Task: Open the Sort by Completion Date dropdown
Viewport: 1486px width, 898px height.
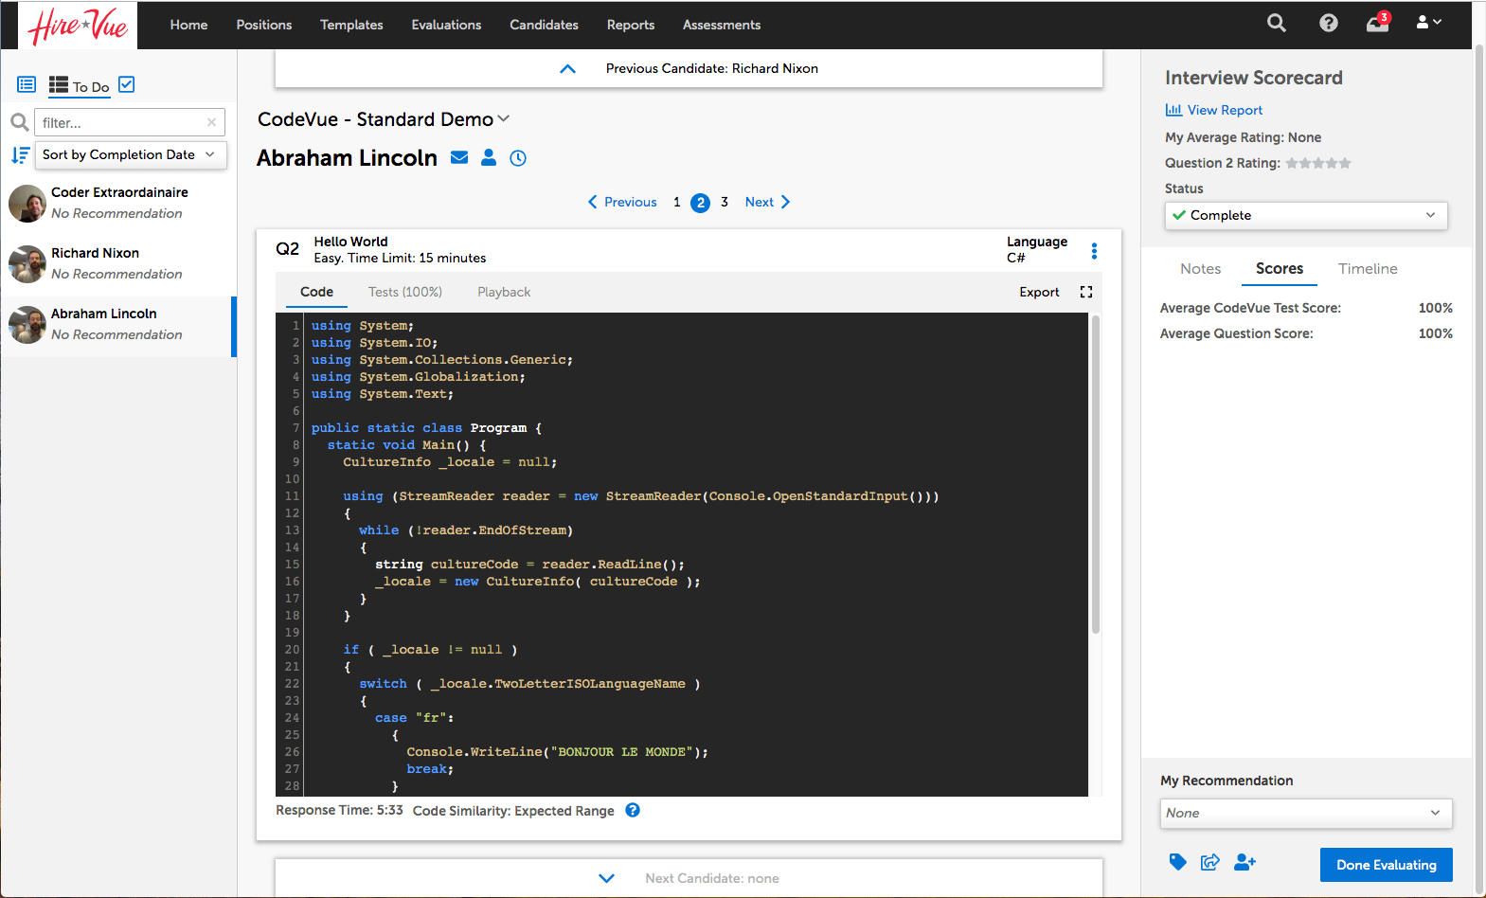Action: click(x=131, y=154)
